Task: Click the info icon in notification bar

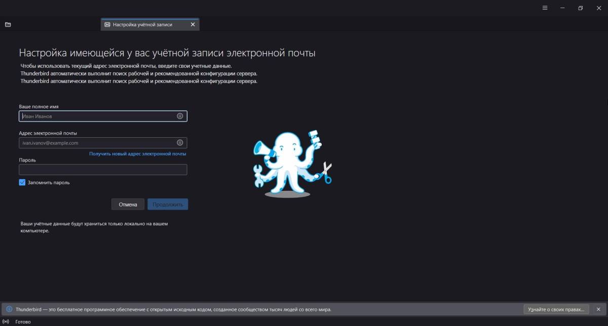Action: click(9, 309)
